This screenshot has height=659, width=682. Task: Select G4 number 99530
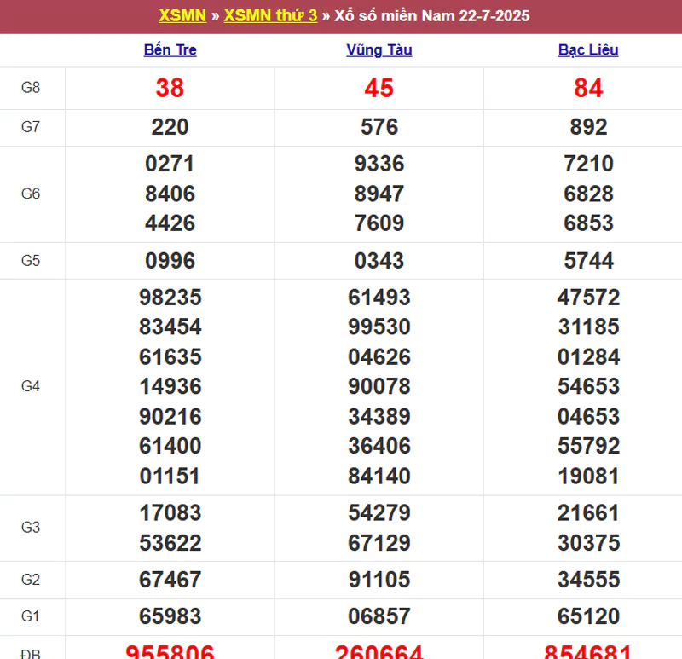(x=379, y=327)
